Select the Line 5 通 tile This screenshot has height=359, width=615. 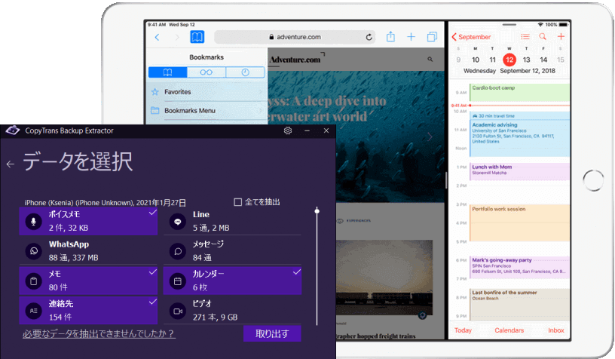pos(232,221)
